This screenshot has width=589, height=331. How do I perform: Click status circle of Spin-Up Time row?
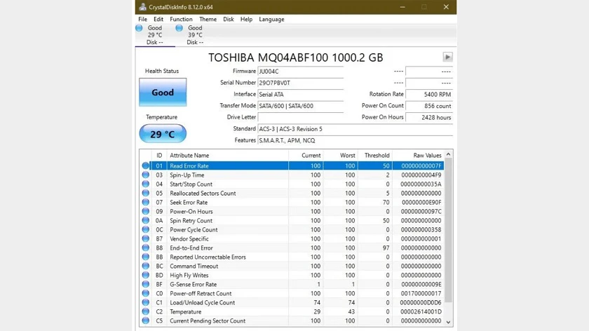click(145, 175)
